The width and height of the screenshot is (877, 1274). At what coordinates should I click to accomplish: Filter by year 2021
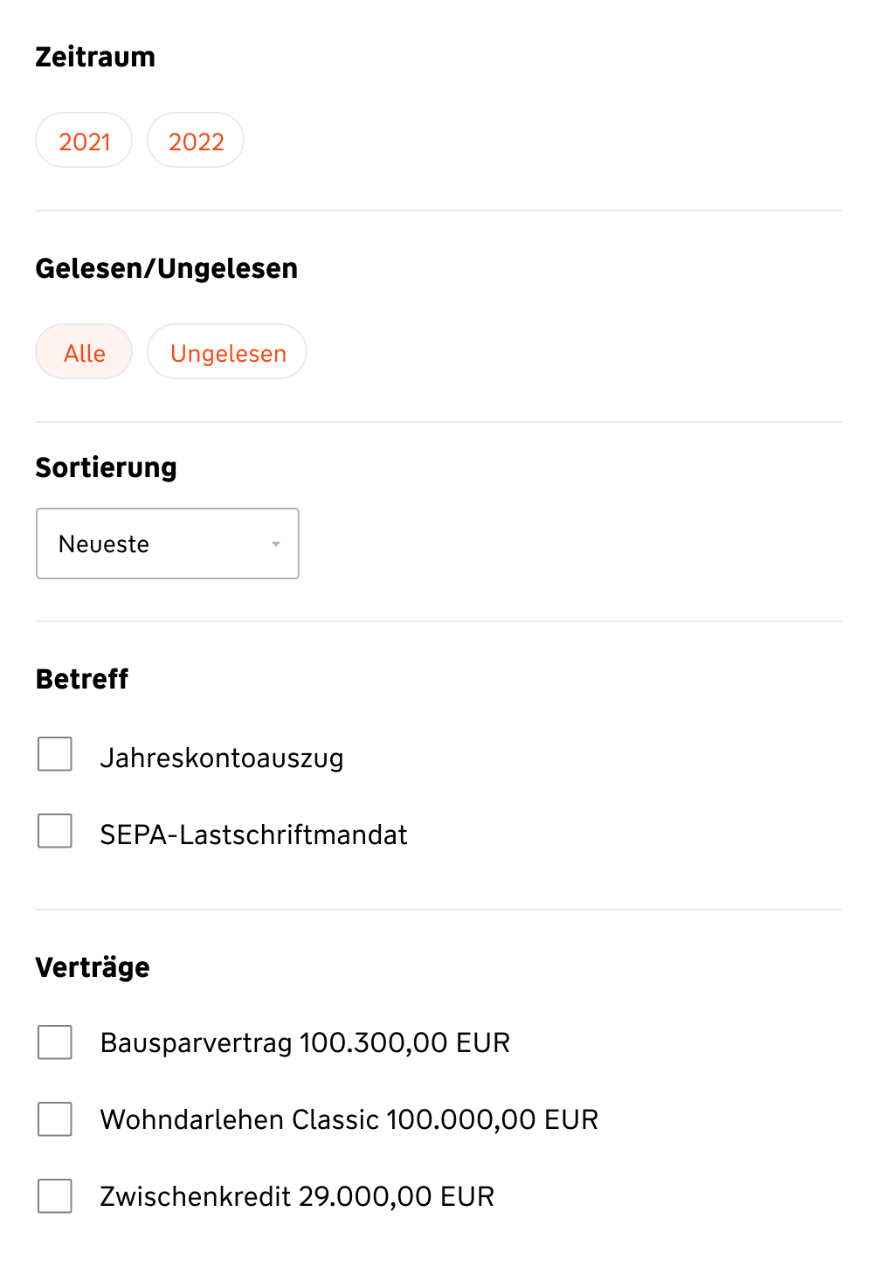click(x=84, y=141)
